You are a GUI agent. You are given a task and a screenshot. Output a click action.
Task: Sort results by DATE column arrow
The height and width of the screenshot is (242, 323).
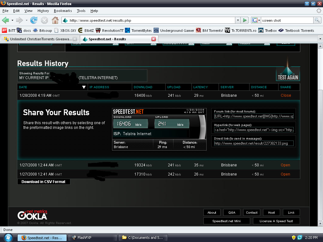point(84,87)
